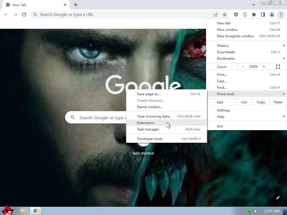Viewport: 287px width, 215px height.
Task: Click the share page icon in the address bar
Action: point(216,15)
